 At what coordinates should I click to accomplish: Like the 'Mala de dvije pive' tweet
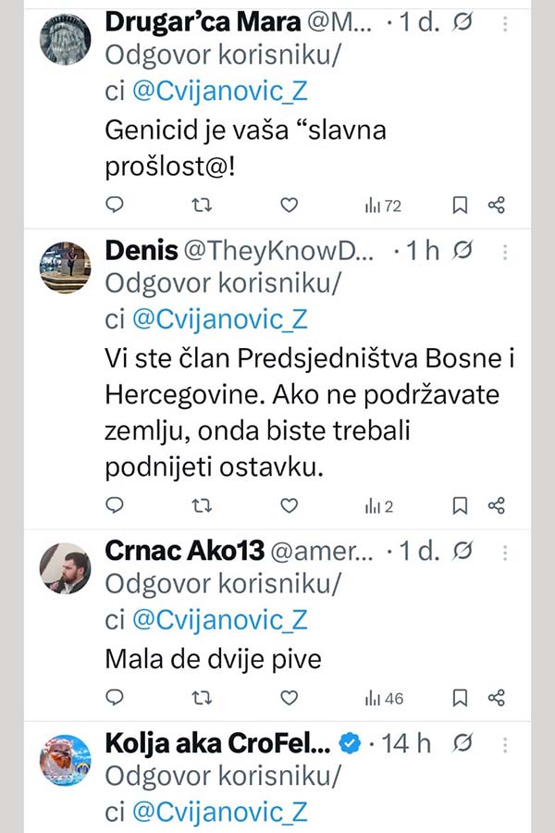(289, 697)
